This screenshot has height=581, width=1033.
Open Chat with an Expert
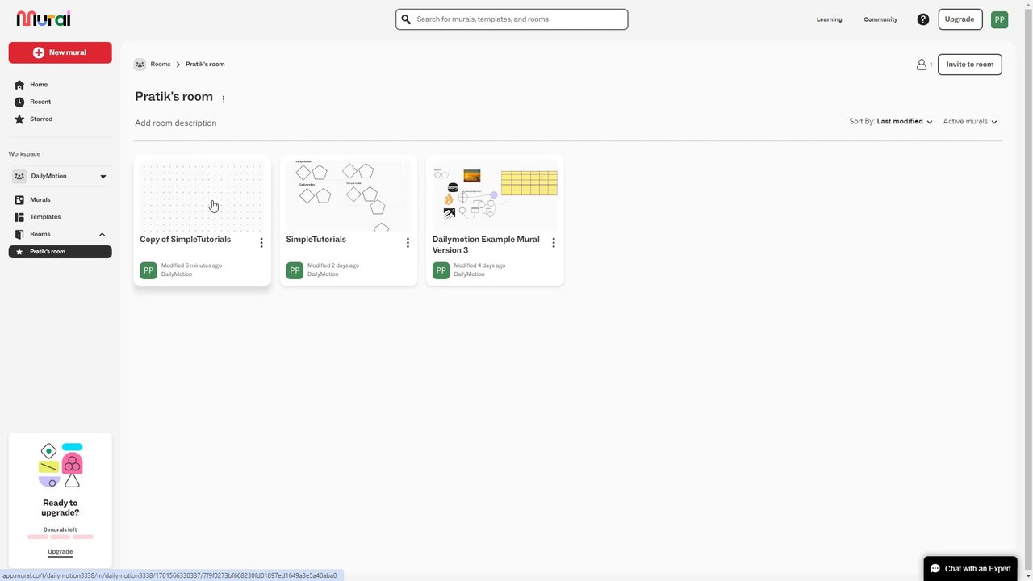click(970, 569)
